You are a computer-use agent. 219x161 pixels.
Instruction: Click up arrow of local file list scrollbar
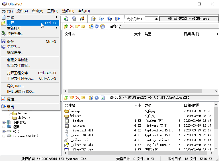(216, 104)
